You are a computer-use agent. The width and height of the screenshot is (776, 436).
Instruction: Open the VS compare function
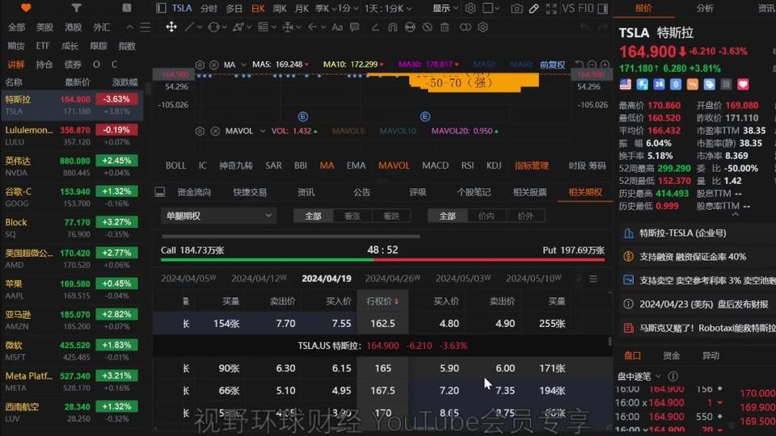coord(568,8)
